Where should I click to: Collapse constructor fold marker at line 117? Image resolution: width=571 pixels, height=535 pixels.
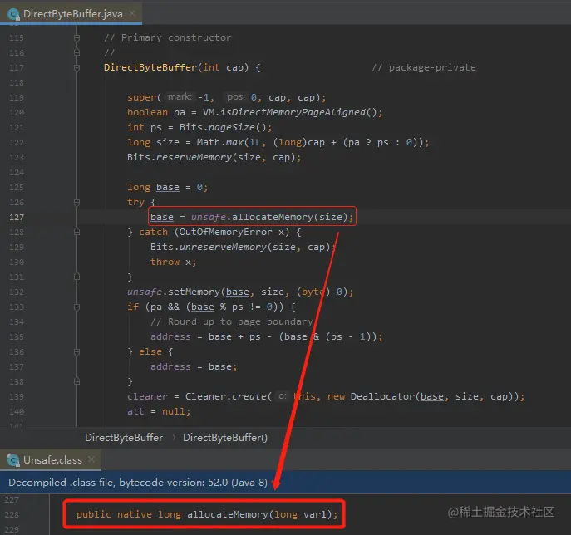(x=76, y=67)
